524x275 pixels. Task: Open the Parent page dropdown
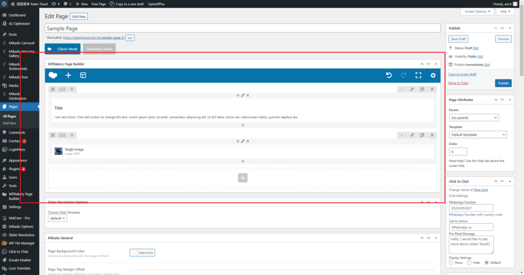[474, 118]
